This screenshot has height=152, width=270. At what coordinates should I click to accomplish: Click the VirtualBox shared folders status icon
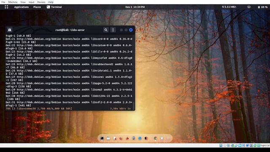(x=240, y=146)
